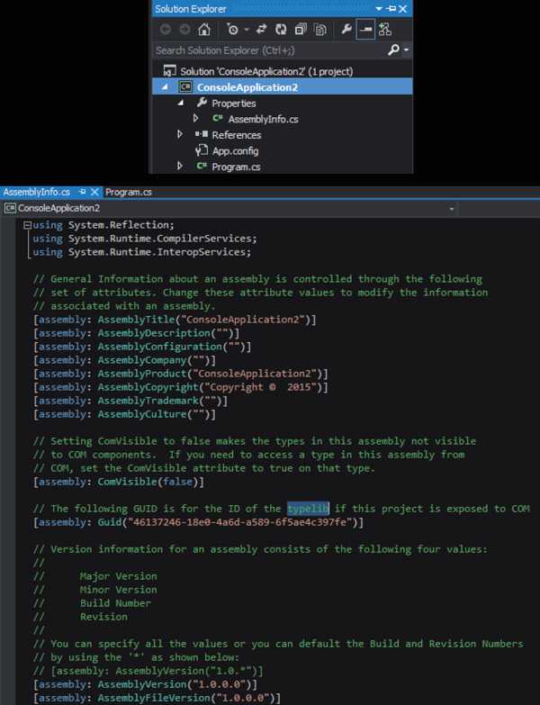The height and width of the screenshot is (705, 540).
Task: Open the search options dropdown arrow
Action: tap(406, 50)
